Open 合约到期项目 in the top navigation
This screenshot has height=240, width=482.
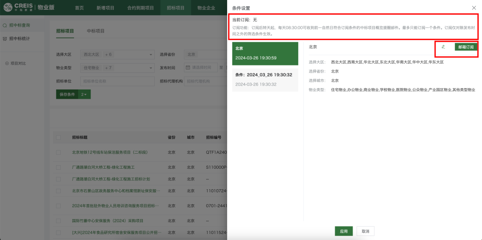[140, 8]
